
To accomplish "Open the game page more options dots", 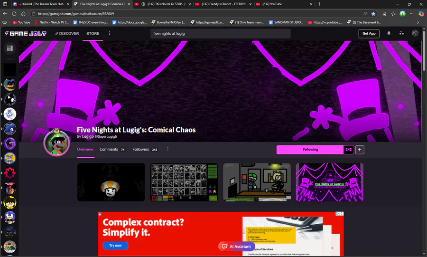I will point(168,149).
